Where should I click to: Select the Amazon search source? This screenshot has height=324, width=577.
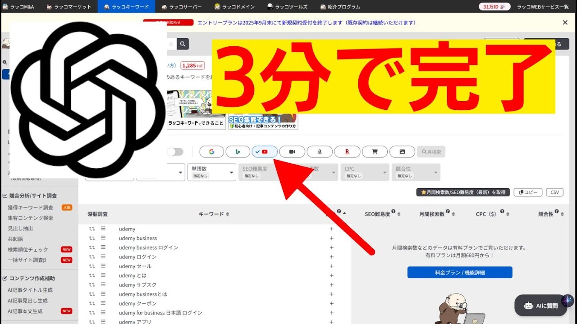(320, 152)
